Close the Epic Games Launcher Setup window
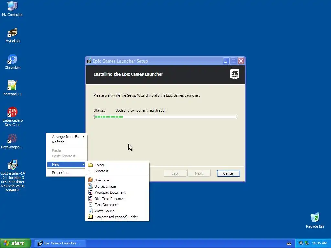The width and height of the screenshot is (331, 248). coord(241,61)
